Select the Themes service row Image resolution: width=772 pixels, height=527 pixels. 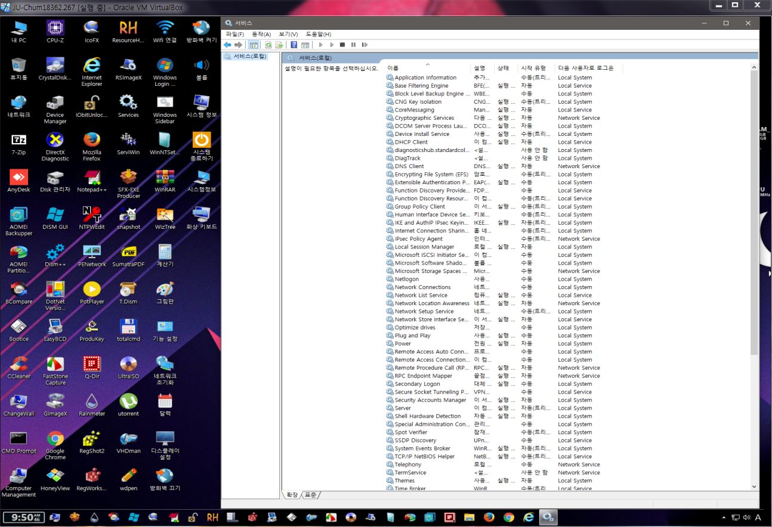504,480
